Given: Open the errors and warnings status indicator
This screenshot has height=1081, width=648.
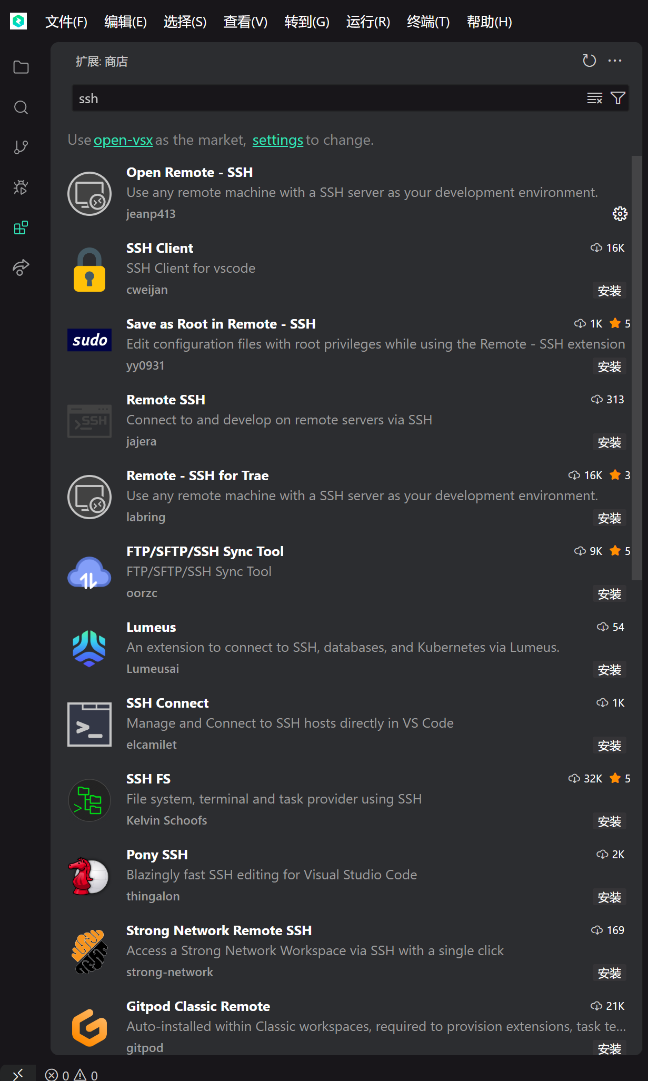Looking at the screenshot, I should (x=72, y=1075).
